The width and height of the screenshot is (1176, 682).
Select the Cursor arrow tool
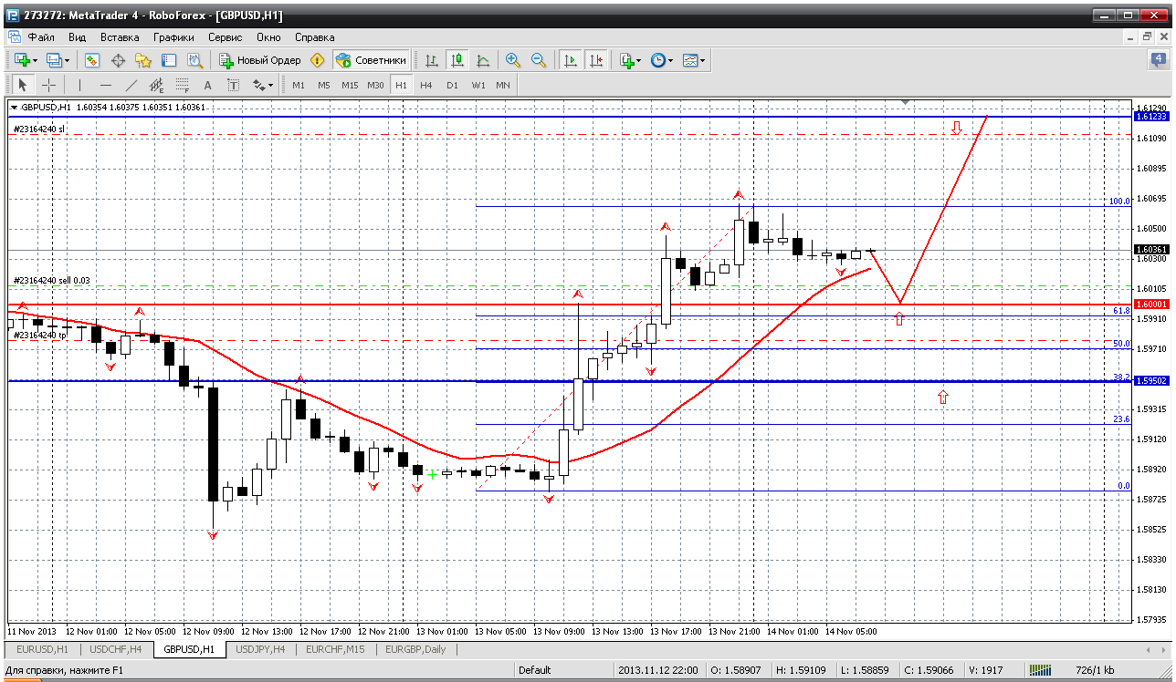23,85
